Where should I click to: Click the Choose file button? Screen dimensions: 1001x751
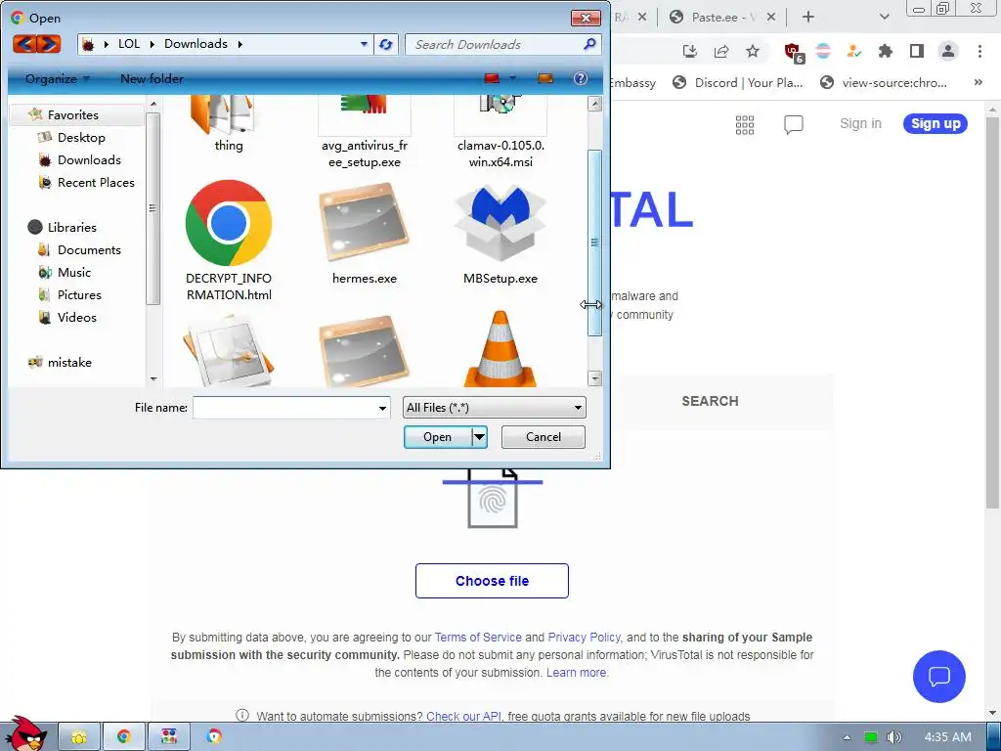click(493, 581)
